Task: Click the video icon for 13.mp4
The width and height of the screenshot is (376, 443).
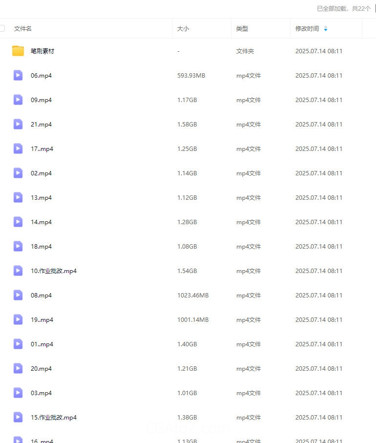Action: click(x=18, y=197)
